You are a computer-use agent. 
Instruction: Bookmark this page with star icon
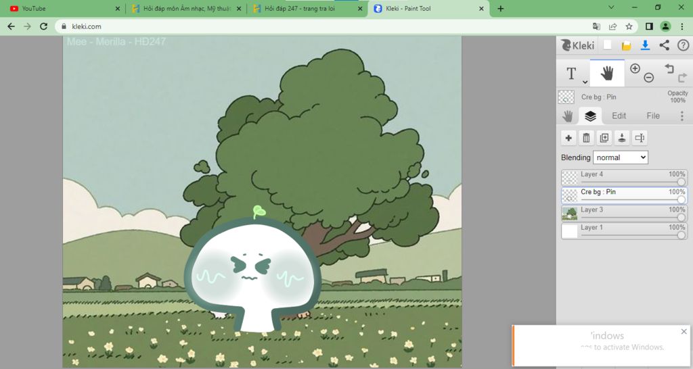[629, 26]
